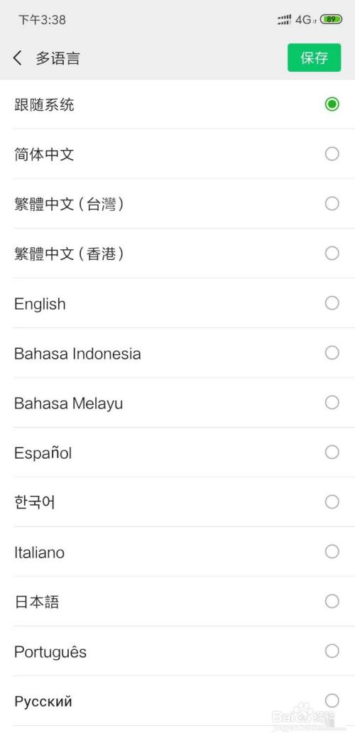355x733 pixels.
Task: Tap the 多语言 page title
Action: tap(58, 58)
